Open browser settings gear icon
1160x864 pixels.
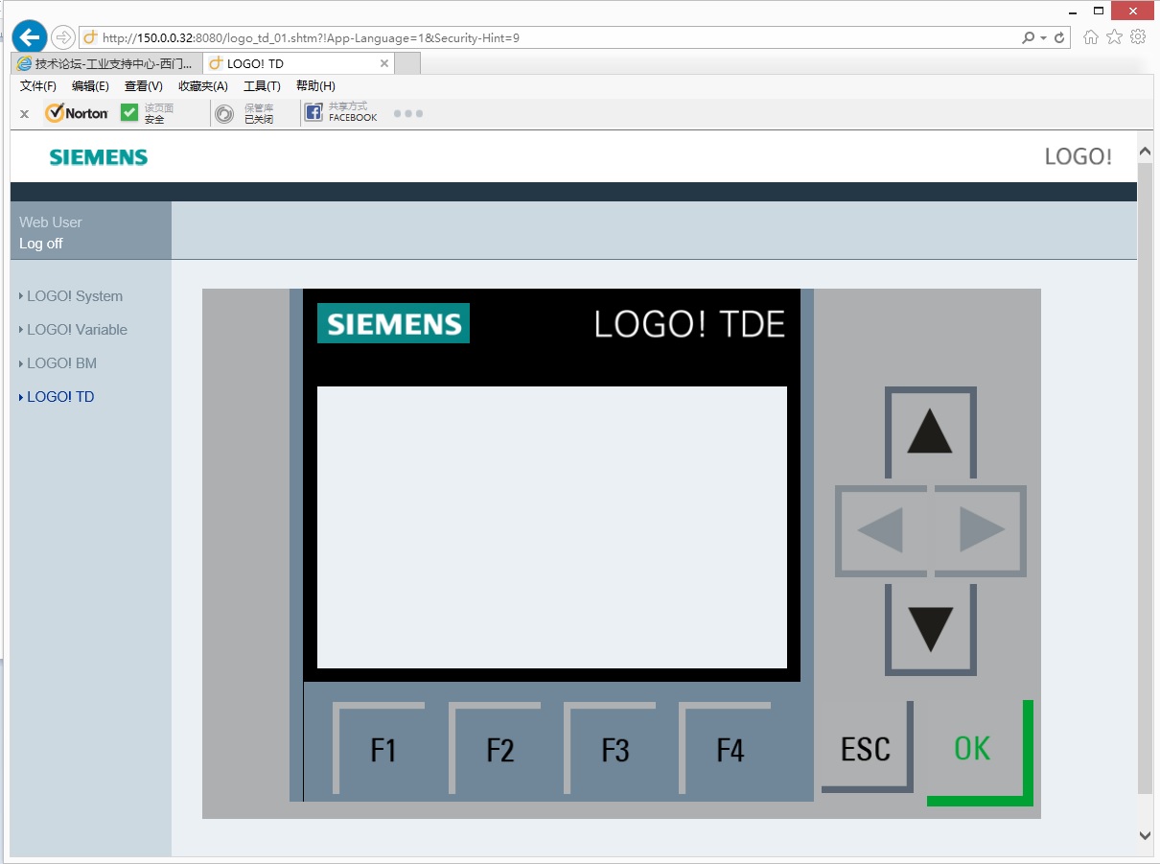pos(1138,37)
